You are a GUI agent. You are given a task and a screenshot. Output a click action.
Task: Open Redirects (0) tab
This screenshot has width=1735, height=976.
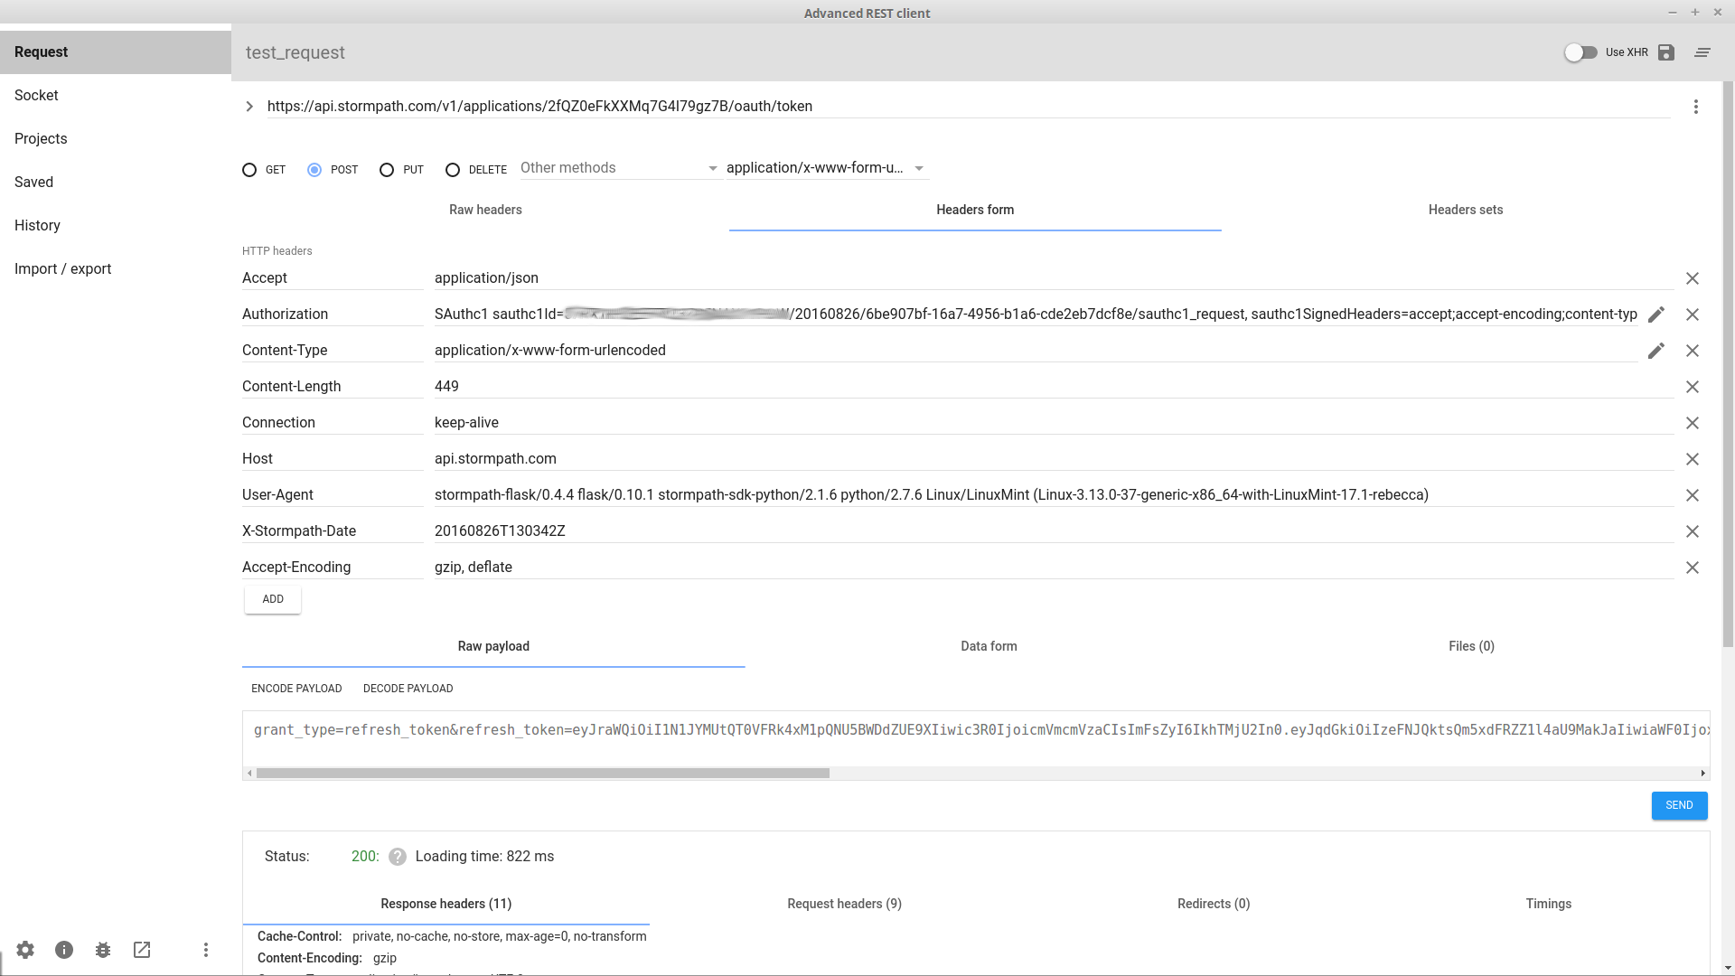pos(1214,904)
